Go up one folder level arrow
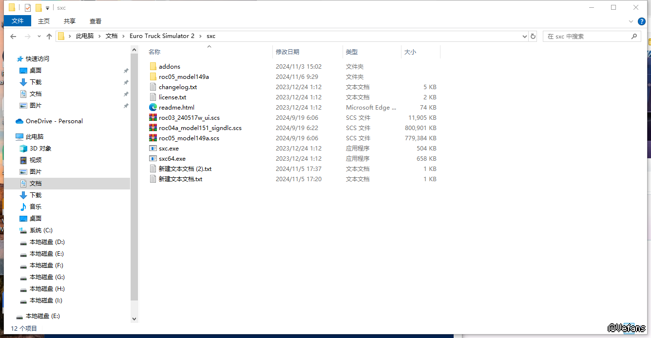This screenshot has height=338, width=651. tap(49, 36)
